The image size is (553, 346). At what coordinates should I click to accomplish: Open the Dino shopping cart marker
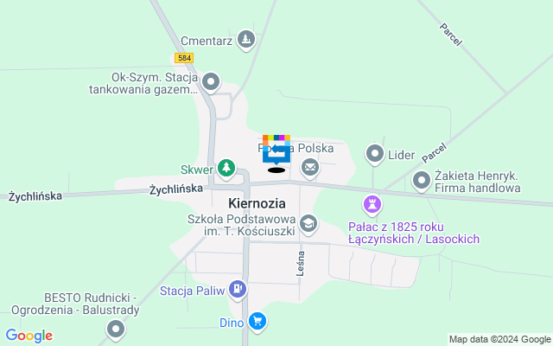pos(257,322)
